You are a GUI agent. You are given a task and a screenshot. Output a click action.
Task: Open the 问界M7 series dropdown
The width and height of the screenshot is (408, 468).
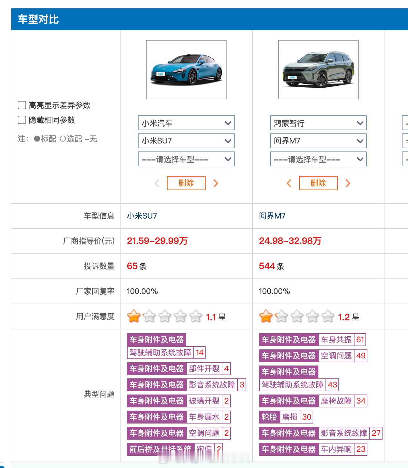(318, 141)
